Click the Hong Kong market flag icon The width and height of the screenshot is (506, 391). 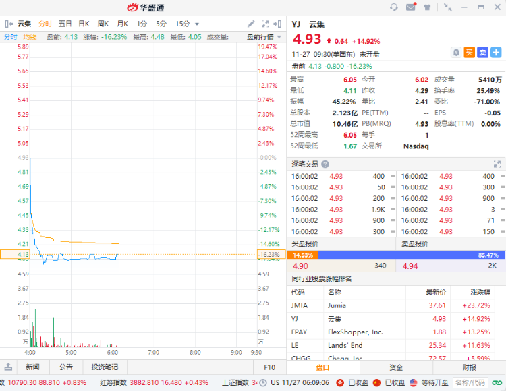340,383
